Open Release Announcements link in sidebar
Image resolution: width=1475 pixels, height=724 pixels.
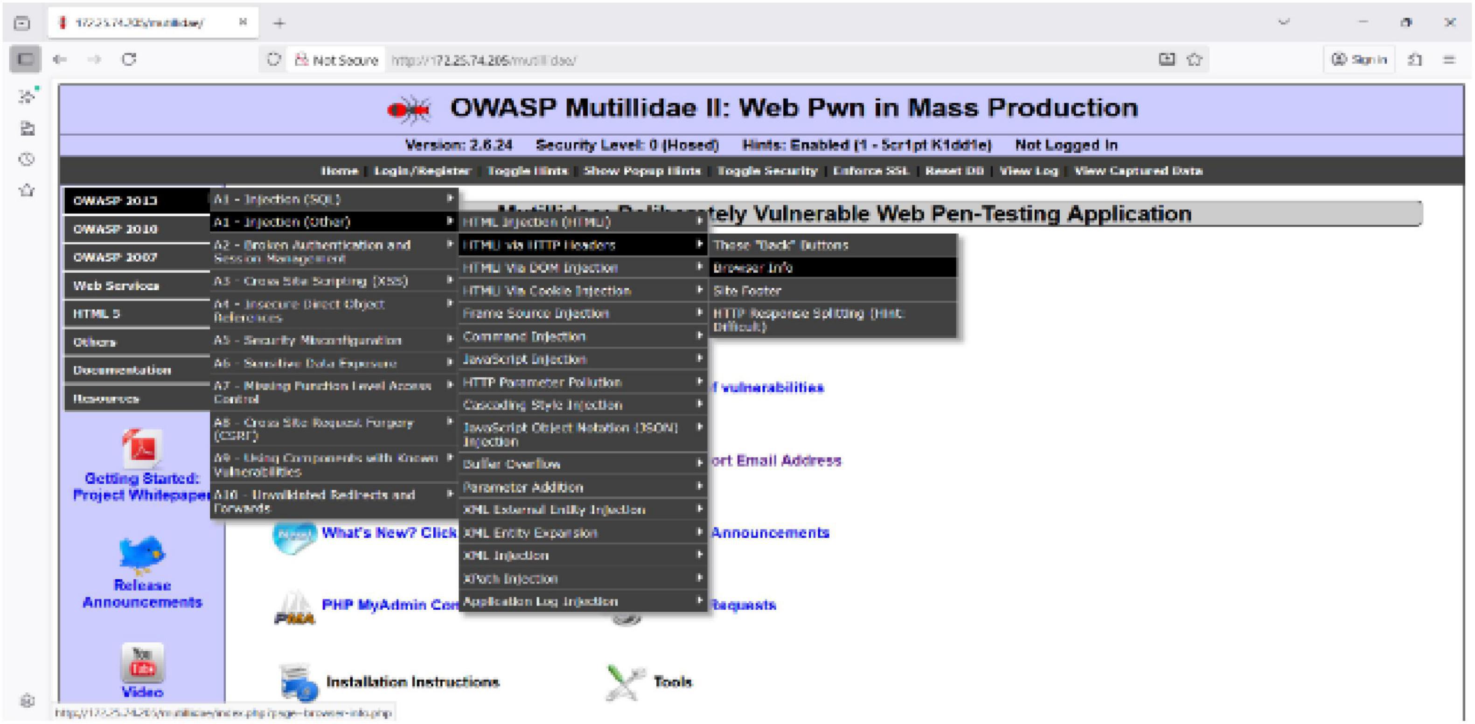pyautogui.click(x=142, y=594)
